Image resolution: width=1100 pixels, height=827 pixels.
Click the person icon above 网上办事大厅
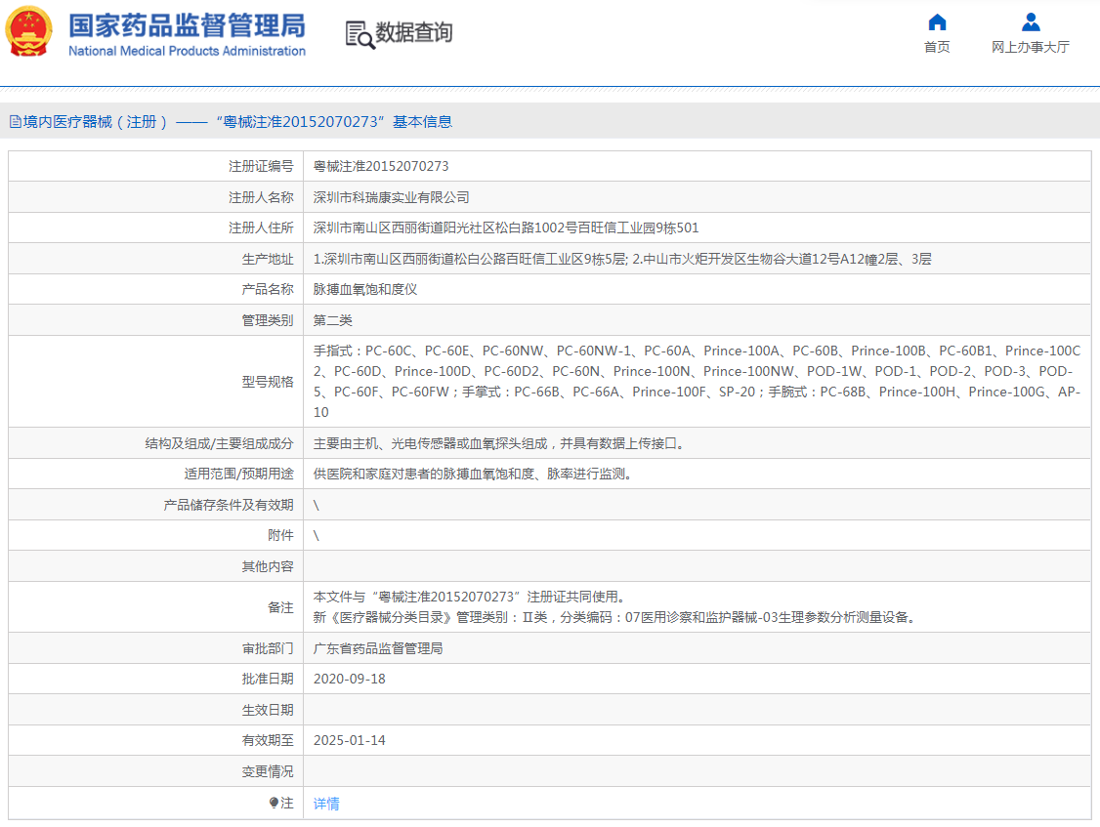[1031, 21]
